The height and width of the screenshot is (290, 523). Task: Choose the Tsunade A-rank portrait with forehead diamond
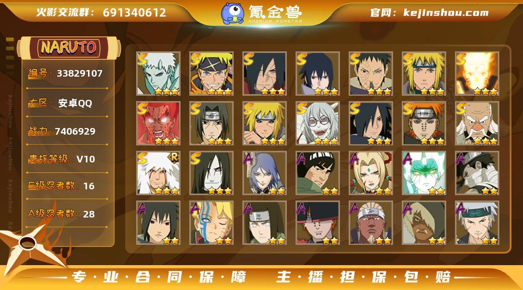(371, 173)
